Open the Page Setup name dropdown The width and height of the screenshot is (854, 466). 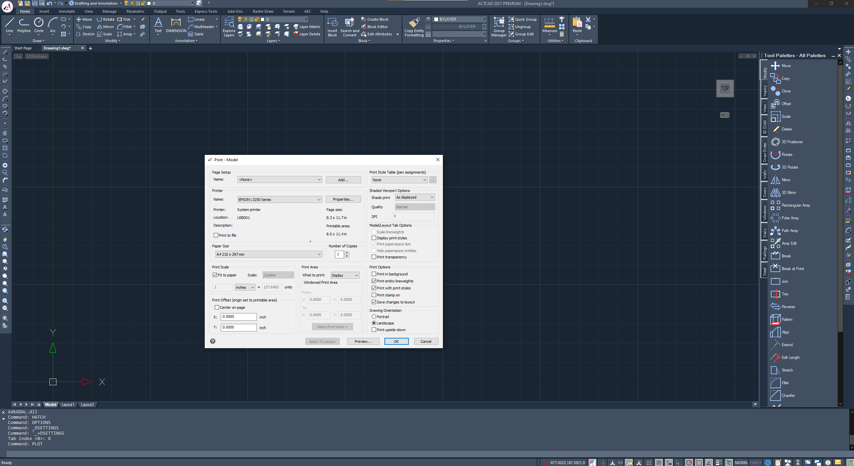[x=280, y=180]
